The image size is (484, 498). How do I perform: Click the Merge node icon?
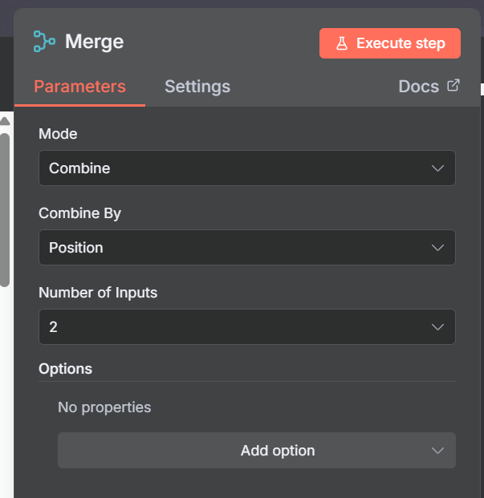44,42
